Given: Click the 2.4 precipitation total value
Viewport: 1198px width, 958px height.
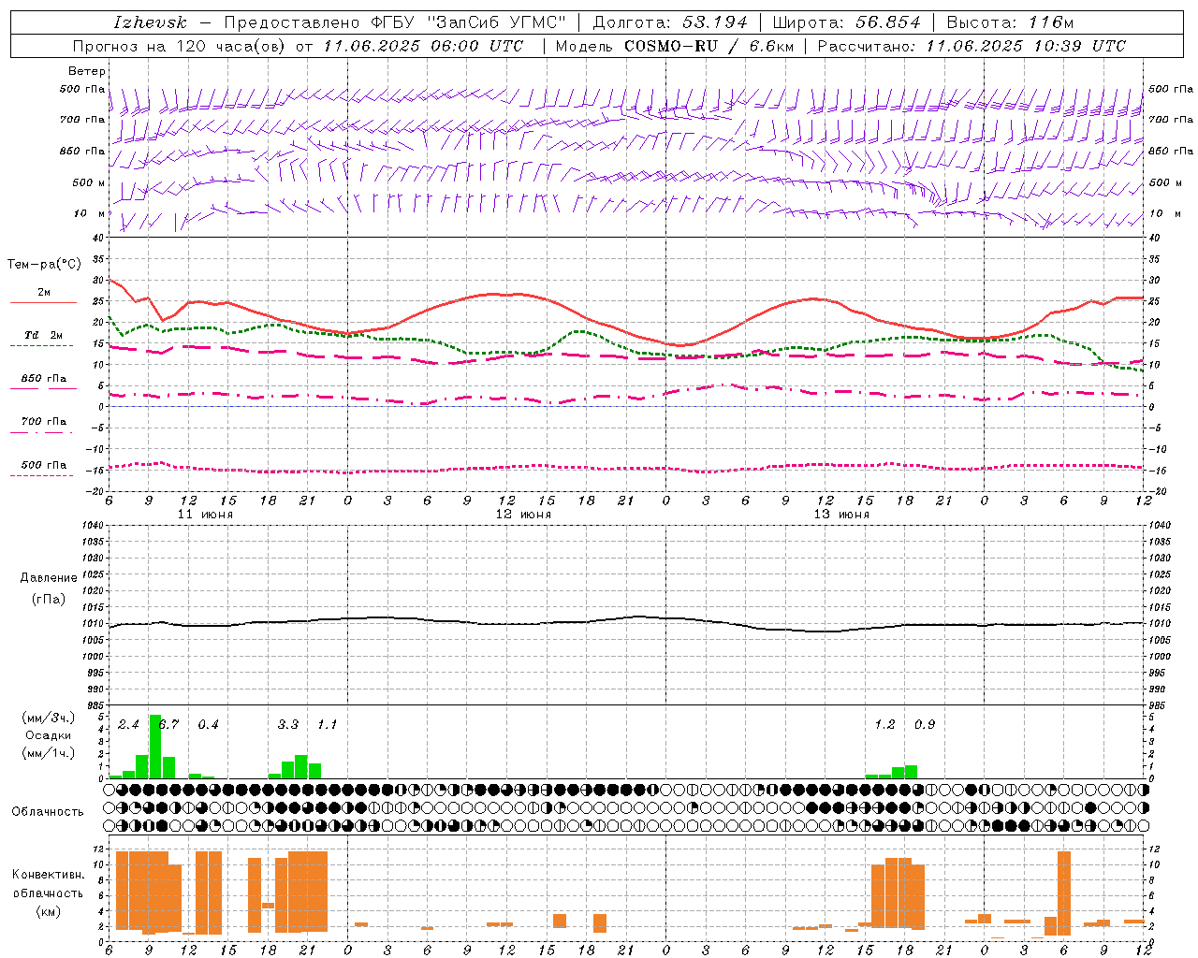Looking at the screenshot, I should click(128, 725).
